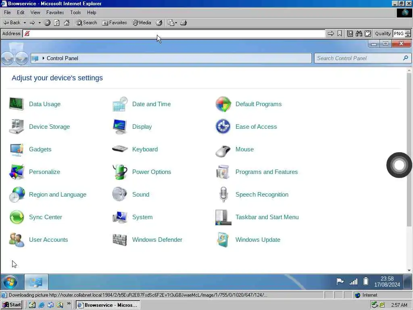Open the History toolbar icon
The height and width of the screenshot is (310, 413).
pos(159,23)
